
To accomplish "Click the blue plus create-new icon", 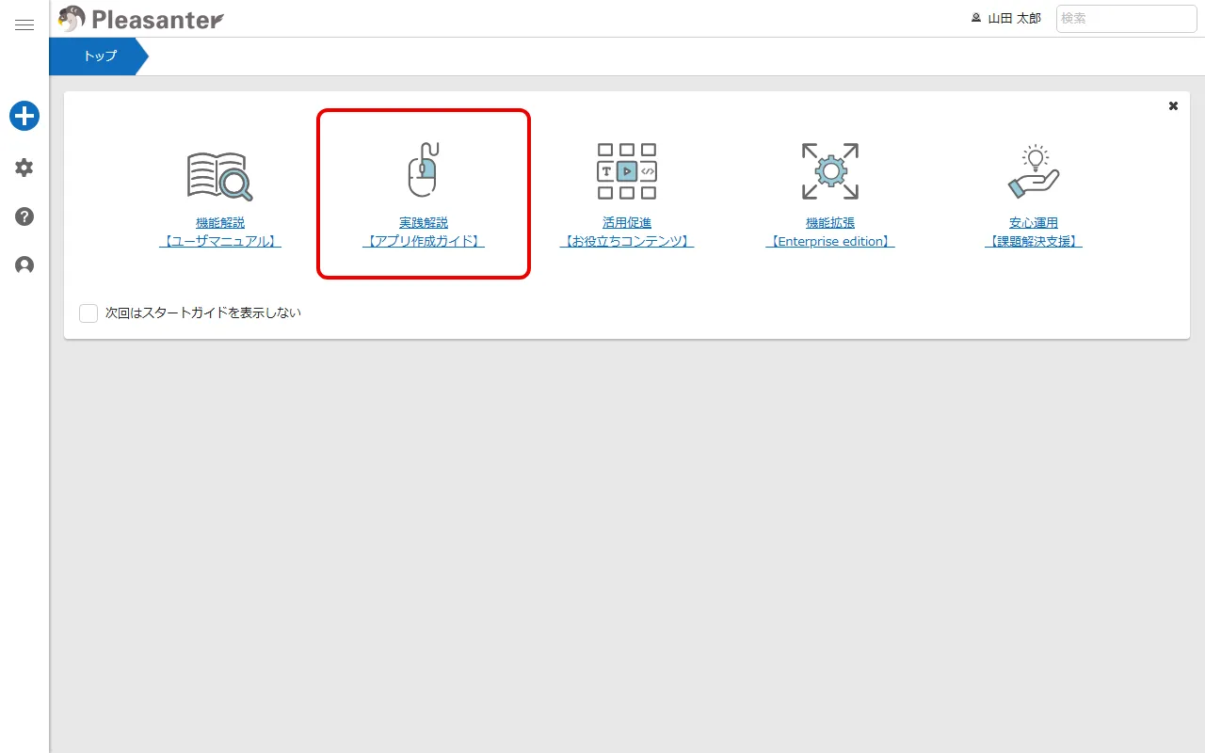I will coord(24,116).
